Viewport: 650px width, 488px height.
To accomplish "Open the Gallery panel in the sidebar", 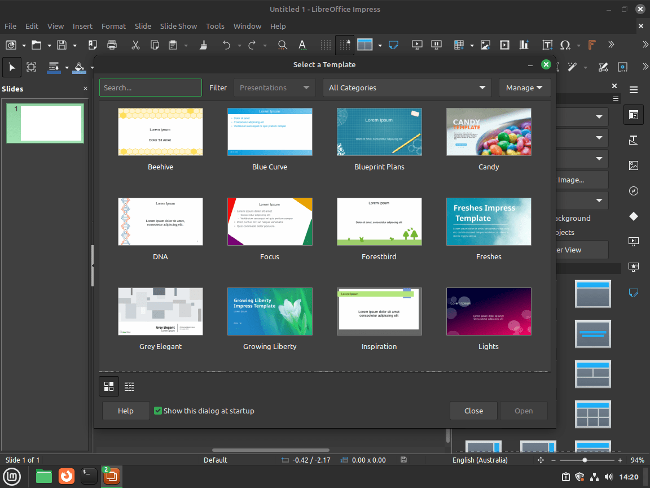I will [633, 165].
